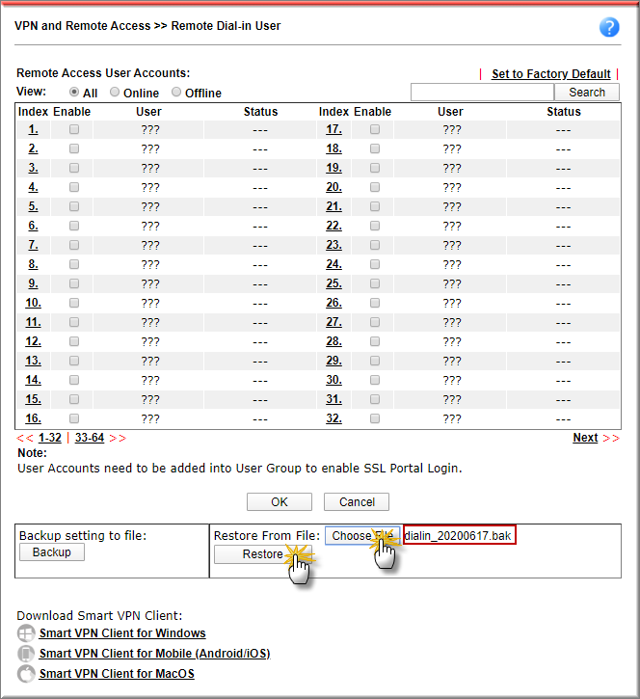This screenshot has width=640, height=699.
Task: Open user index 18 link
Action: click(333, 148)
